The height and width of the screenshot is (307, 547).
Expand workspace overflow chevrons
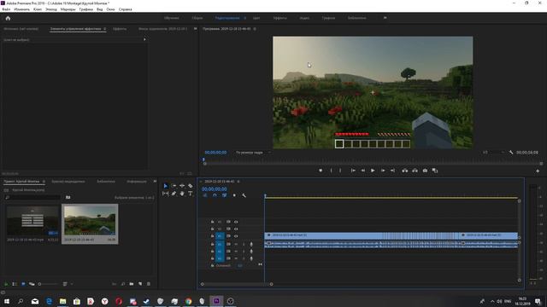point(385,18)
